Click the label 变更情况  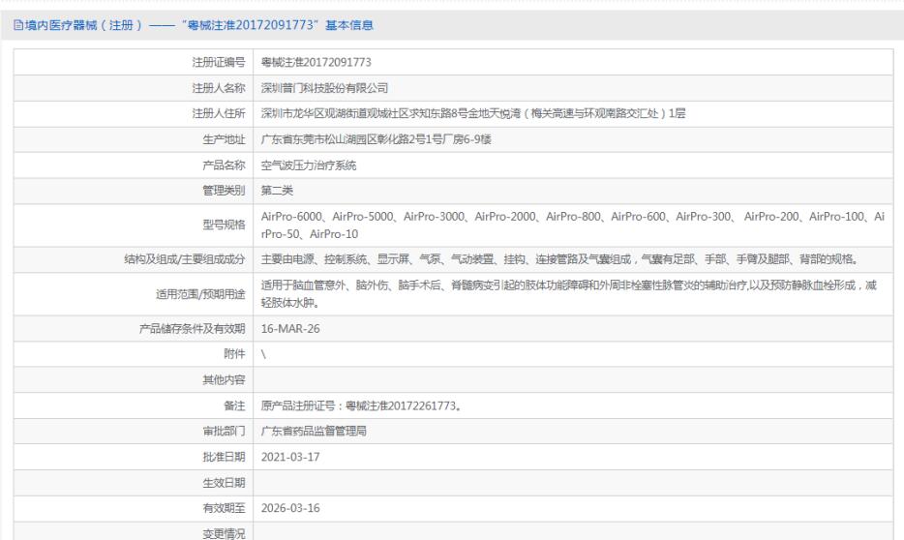coord(224,533)
